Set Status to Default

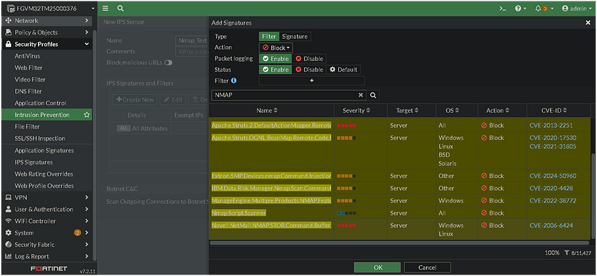coord(343,70)
